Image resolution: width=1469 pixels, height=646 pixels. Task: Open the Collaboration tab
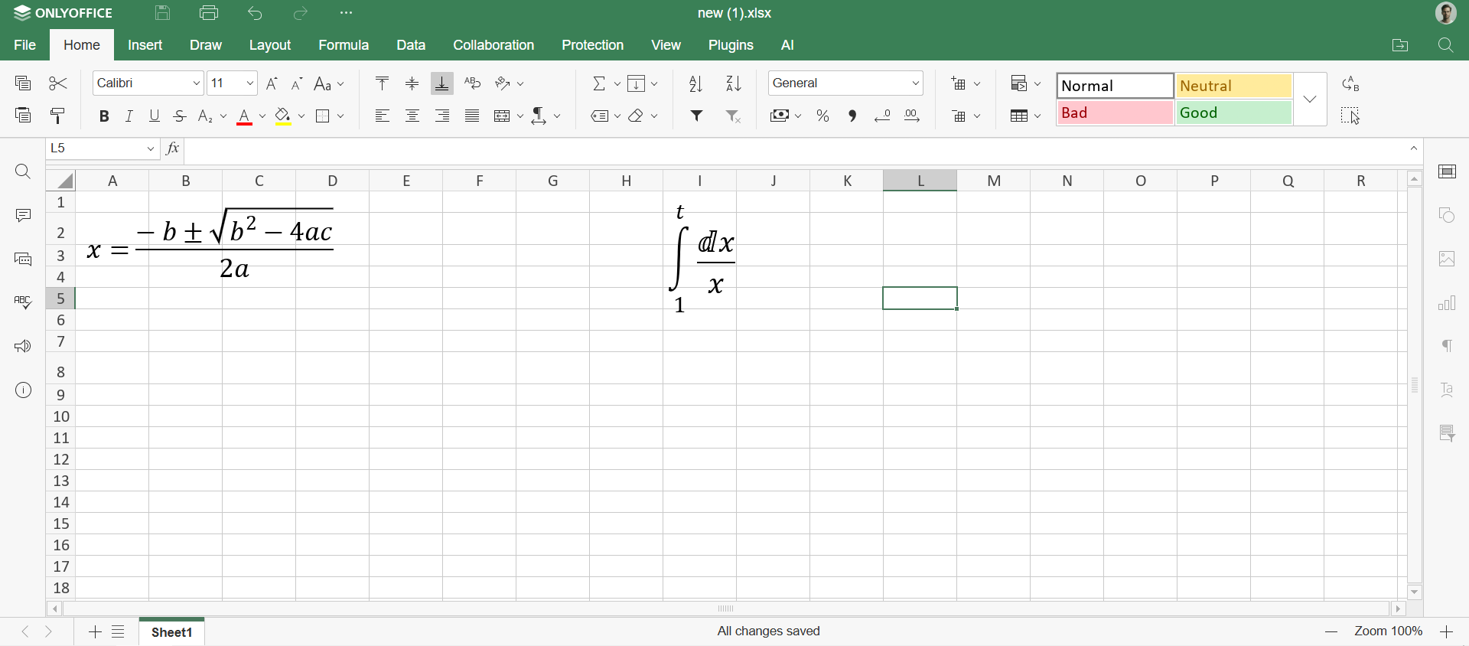493,45
